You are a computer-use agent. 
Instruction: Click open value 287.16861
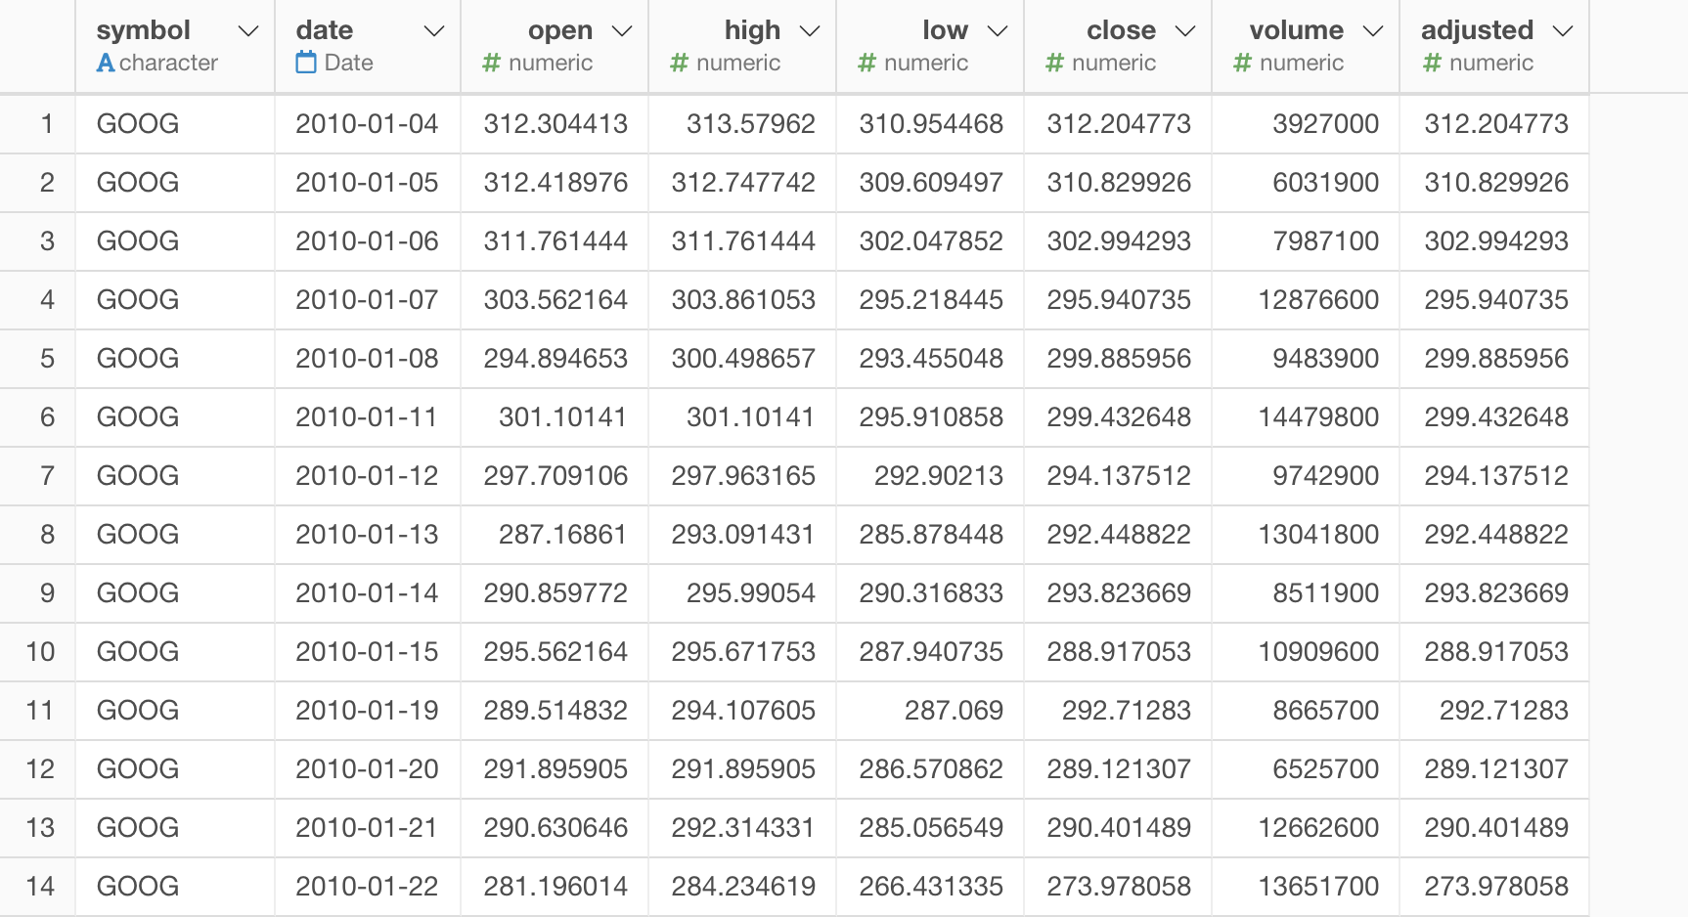[x=562, y=535]
